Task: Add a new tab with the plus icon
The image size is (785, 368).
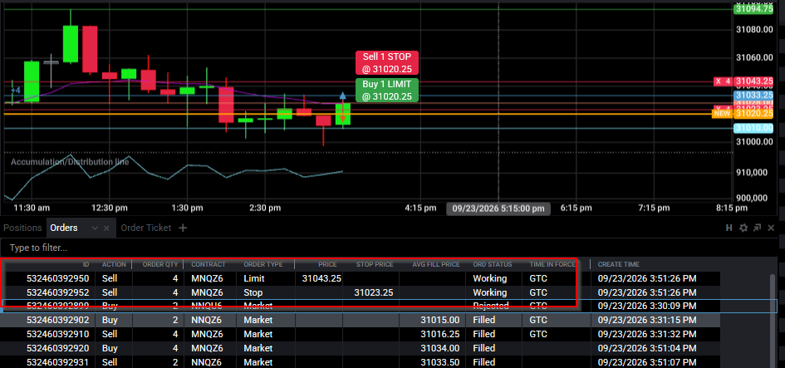Action: (183, 228)
